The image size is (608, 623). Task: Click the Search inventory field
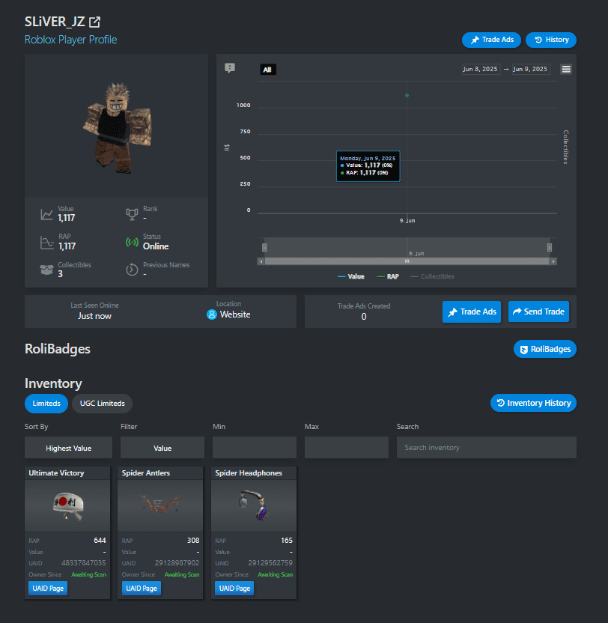(x=487, y=447)
